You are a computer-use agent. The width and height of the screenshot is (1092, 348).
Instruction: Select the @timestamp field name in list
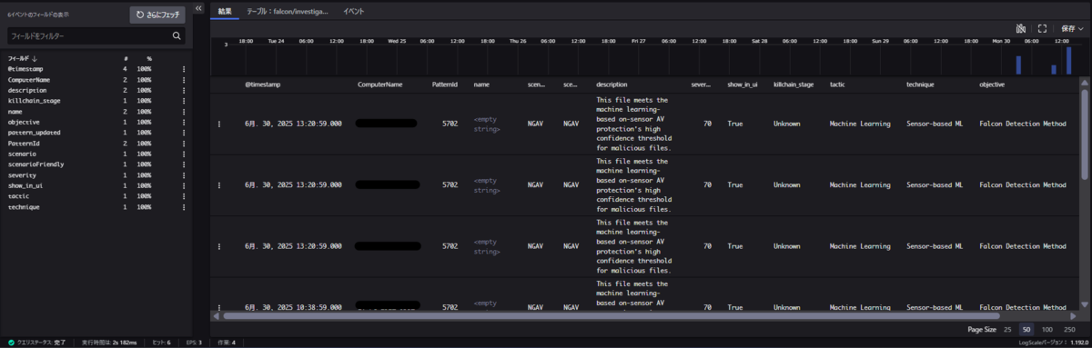[25, 69]
